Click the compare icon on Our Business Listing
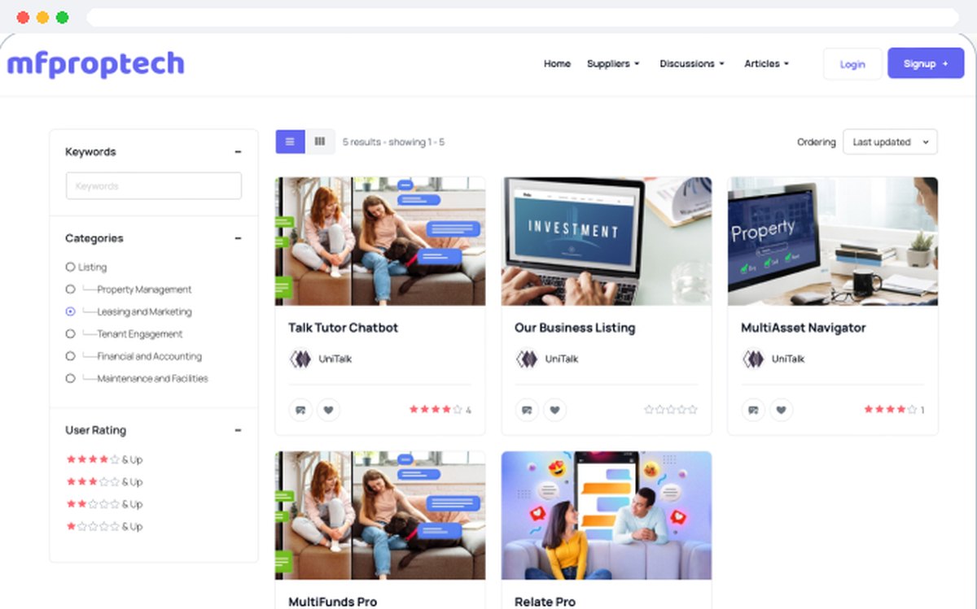Viewport: 977px width, 609px height. tap(527, 410)
